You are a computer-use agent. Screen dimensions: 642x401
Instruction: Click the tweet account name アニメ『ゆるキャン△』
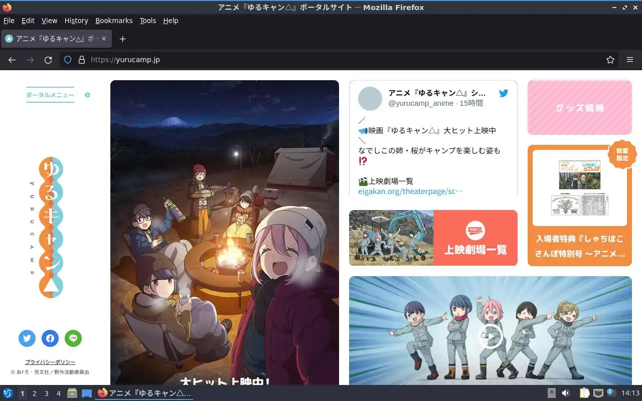coord(437,93)
